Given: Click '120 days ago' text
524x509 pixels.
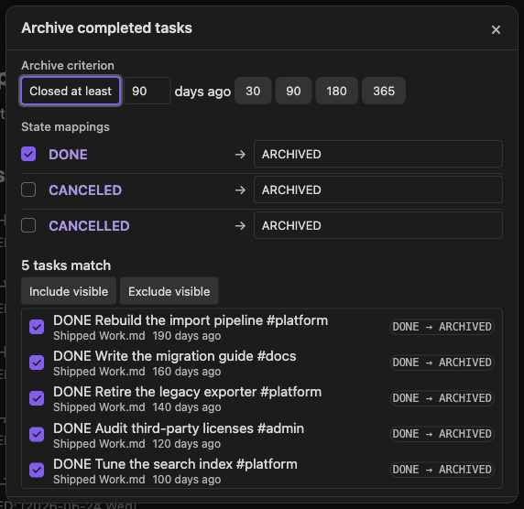Looking at the screenshot, I should [187, 443].
